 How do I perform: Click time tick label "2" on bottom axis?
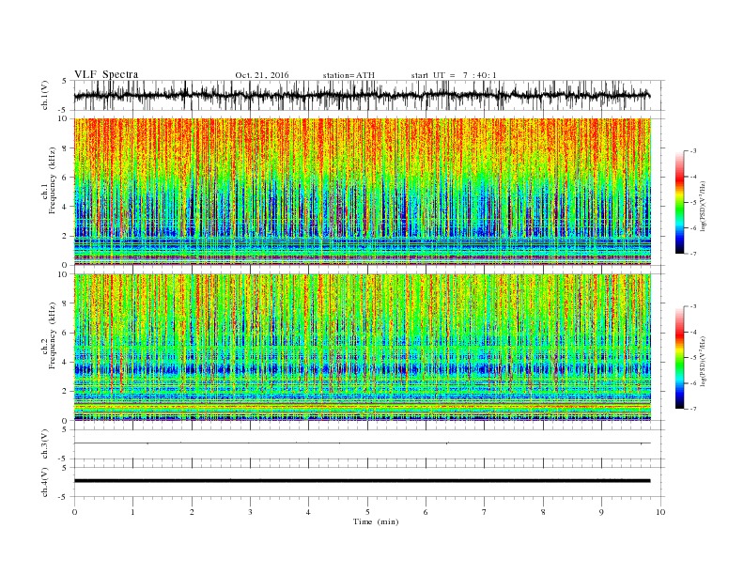click(x=192, y=512)
